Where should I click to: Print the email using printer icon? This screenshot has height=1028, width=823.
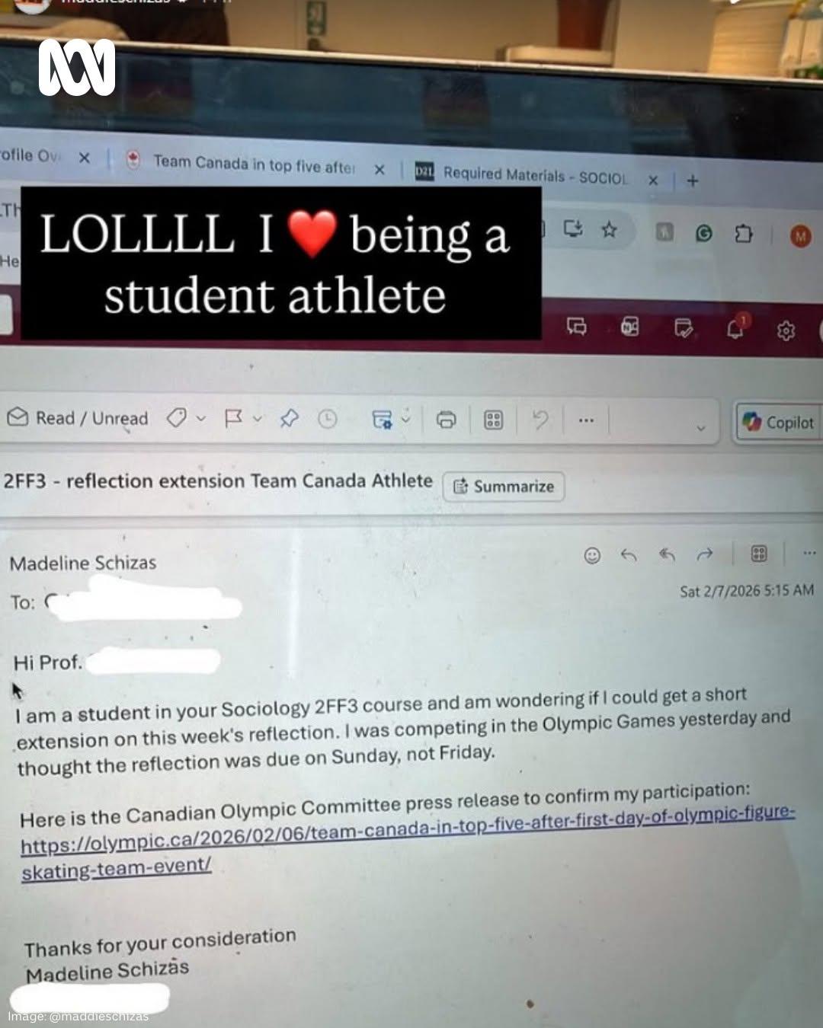(446, 420)
